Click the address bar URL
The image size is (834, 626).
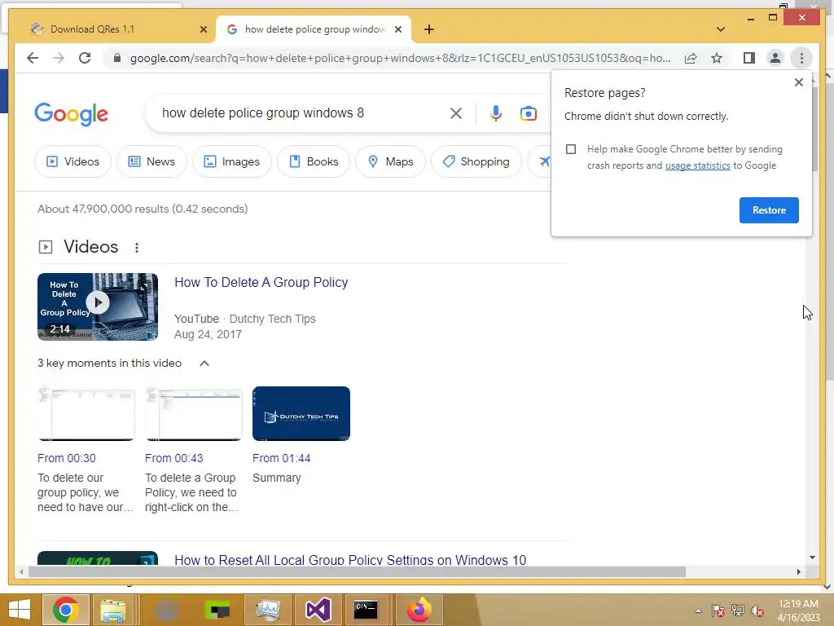[x=400, y=58]
